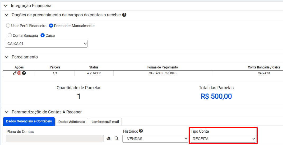Switch to the Dados Adicionais tab

tap(72, 122)
